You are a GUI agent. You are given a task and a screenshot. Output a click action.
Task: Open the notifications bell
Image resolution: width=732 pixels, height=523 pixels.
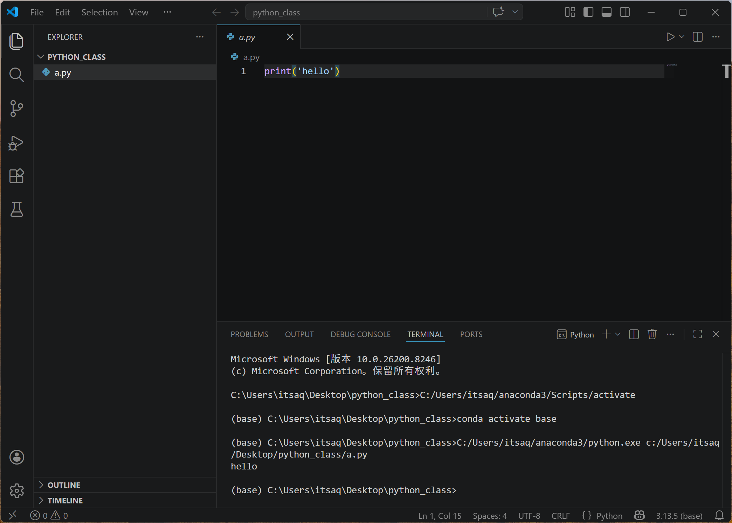click(719, 515)
